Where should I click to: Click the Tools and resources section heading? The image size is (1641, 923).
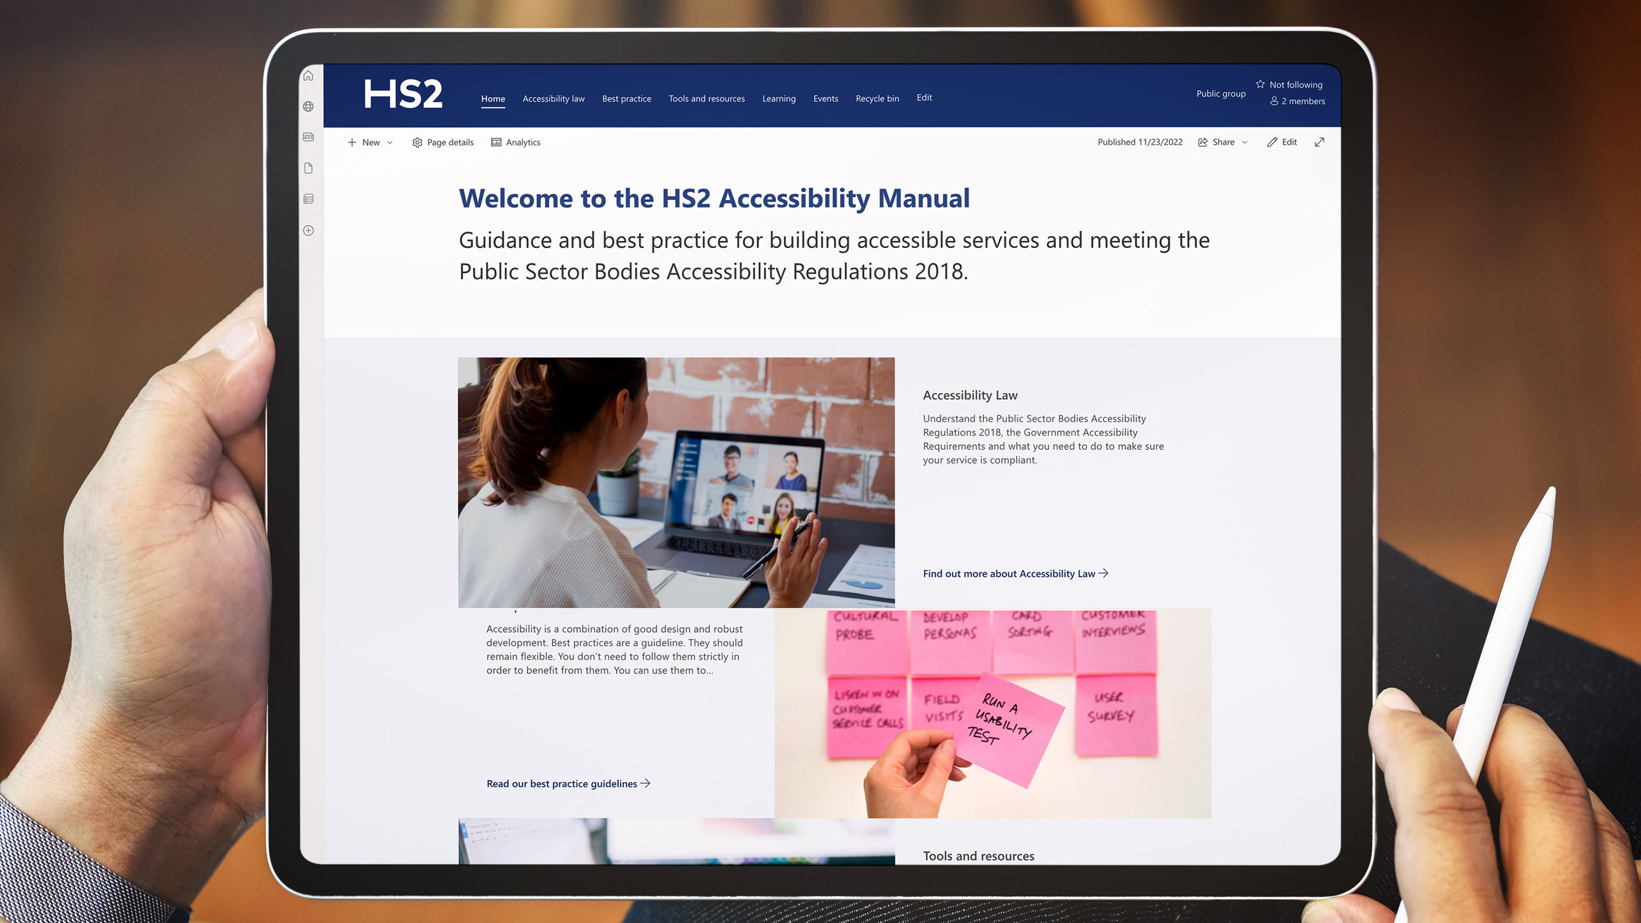point(978,856)
